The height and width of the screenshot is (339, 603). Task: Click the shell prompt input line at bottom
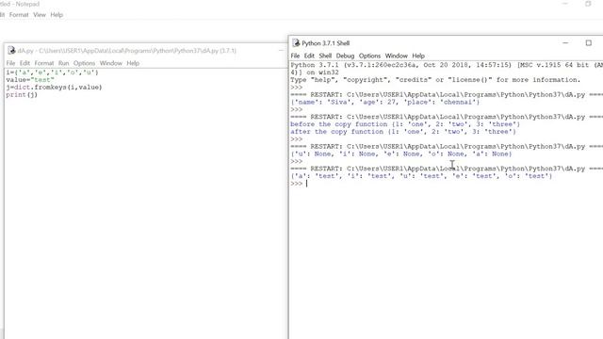(x=447, y=184)
